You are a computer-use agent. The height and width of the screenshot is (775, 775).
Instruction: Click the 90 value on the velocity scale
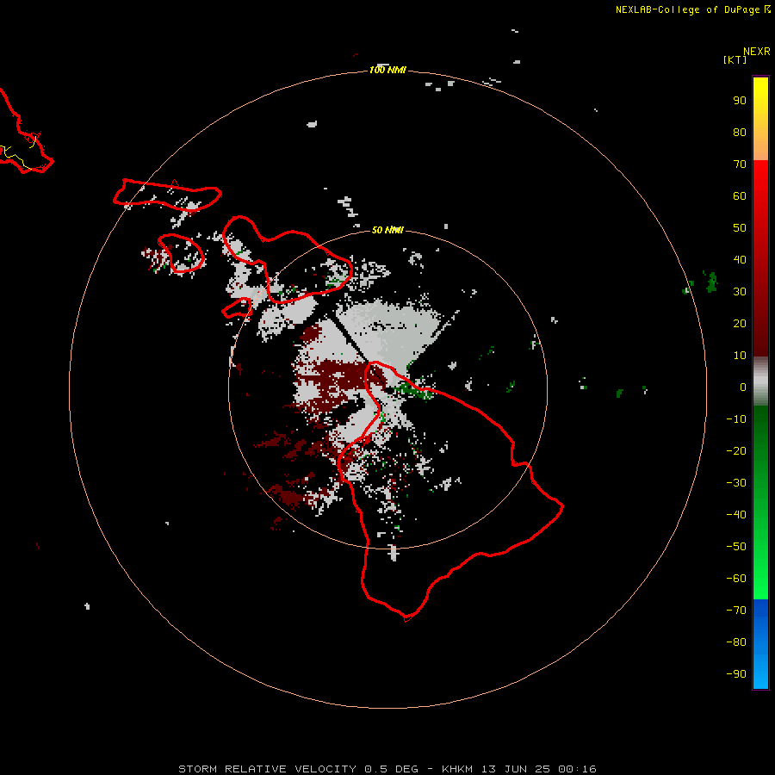coord(740,101)
